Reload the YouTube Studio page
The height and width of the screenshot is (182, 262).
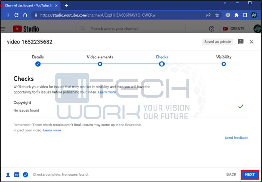(x=16, y=15)
